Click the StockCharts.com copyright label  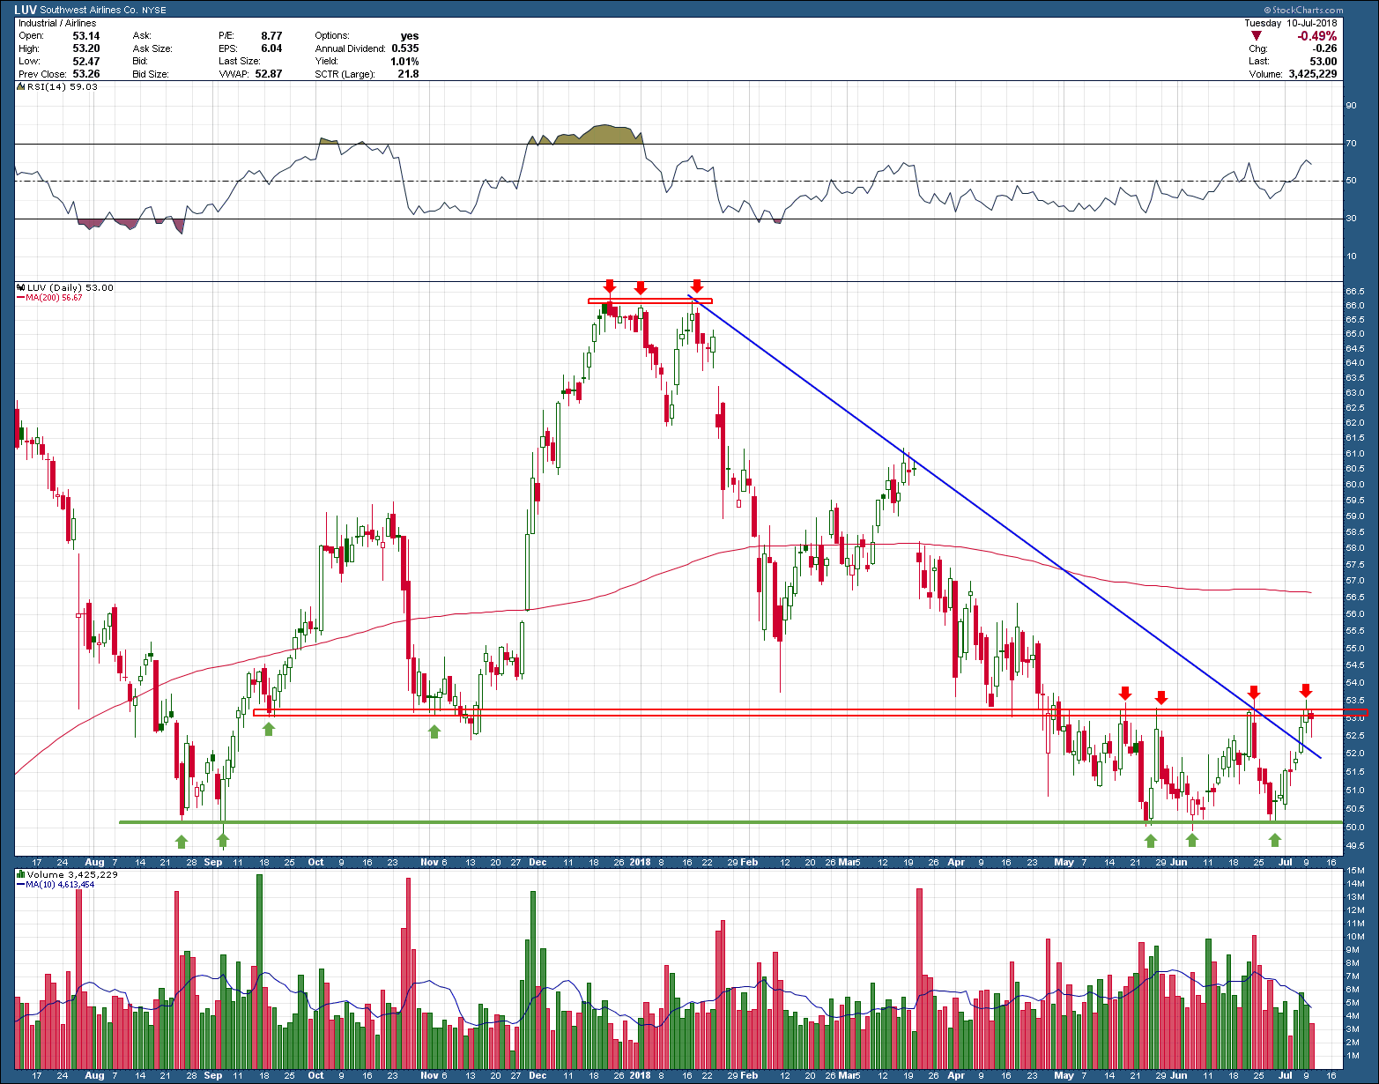[1306, 10]
